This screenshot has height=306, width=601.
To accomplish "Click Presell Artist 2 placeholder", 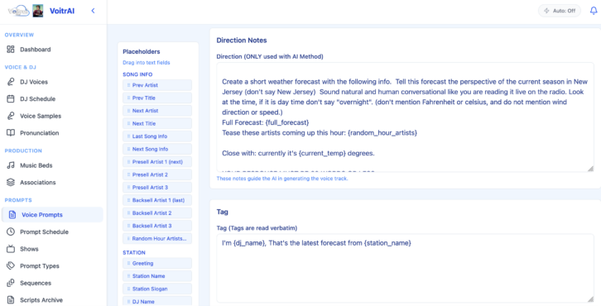I will pos(157,175).
